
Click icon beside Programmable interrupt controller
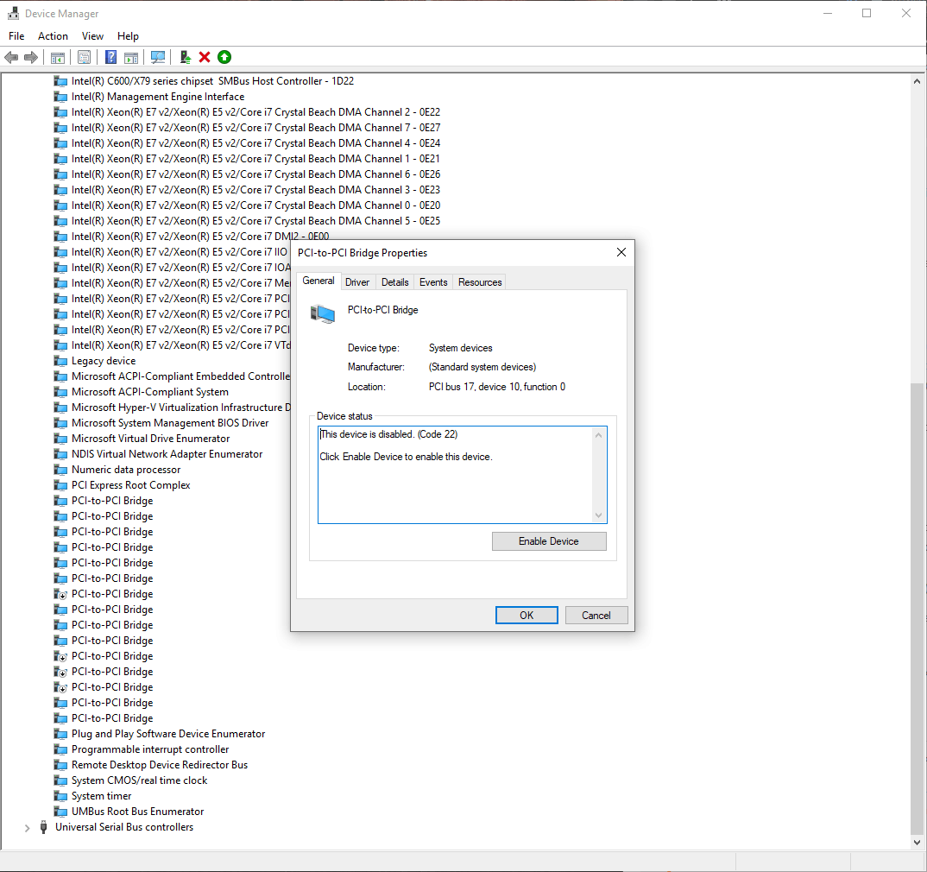(x=60, y=749)
